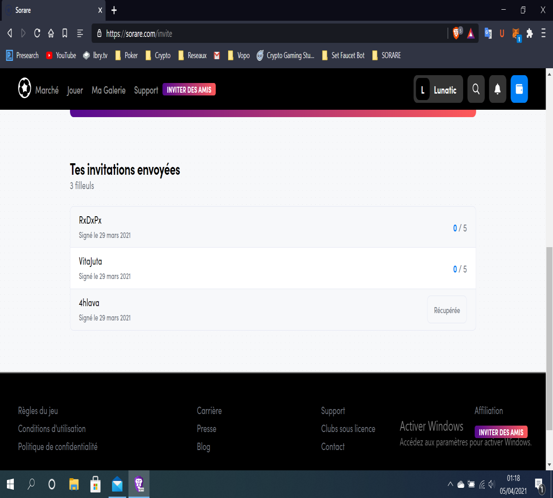Open taskbar search magnifier
This screenshot has width=553, height=498.
(x=31, y=484)
